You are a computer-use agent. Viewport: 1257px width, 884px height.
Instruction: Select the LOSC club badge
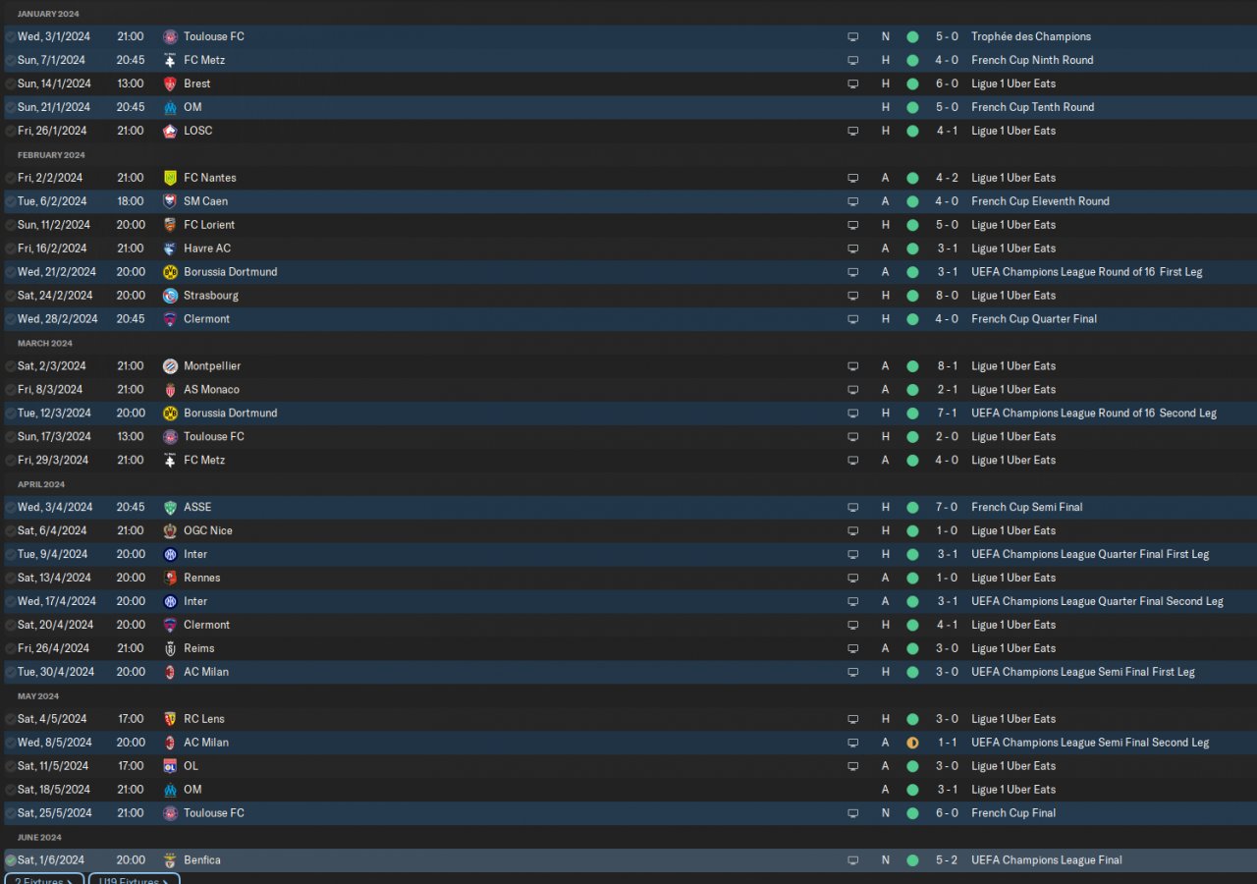click(170, 131)
